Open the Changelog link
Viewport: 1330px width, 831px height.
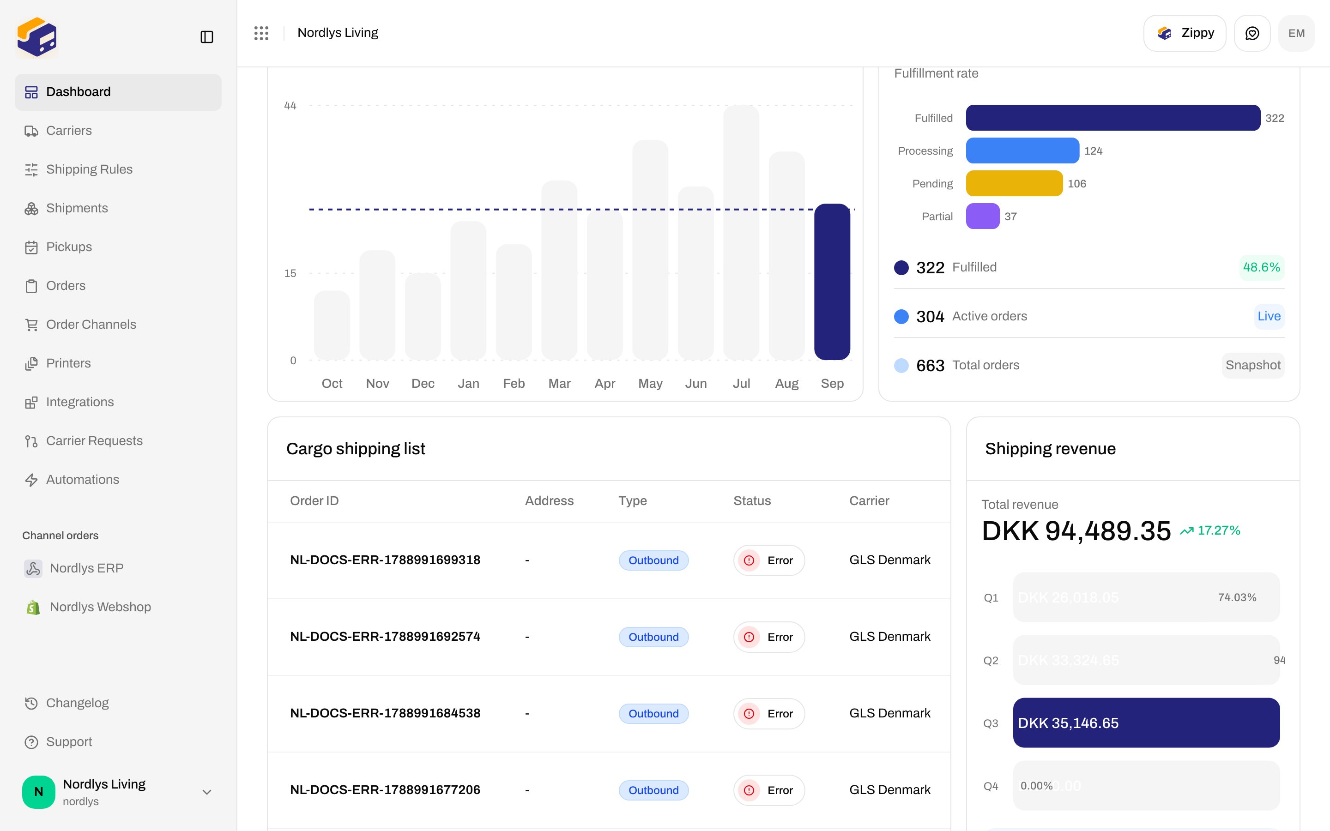tap(118, 704)
